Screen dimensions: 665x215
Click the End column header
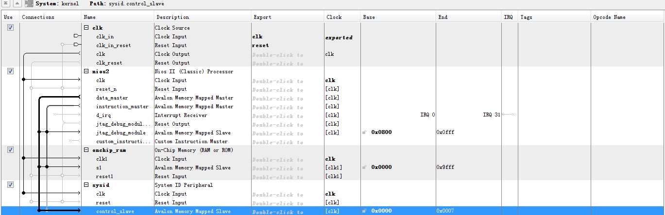[469, 17]
